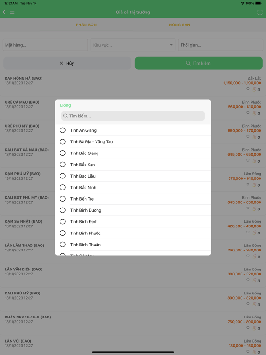Open comments icon for DAP HỒNG HÀ

click(254, 89)
